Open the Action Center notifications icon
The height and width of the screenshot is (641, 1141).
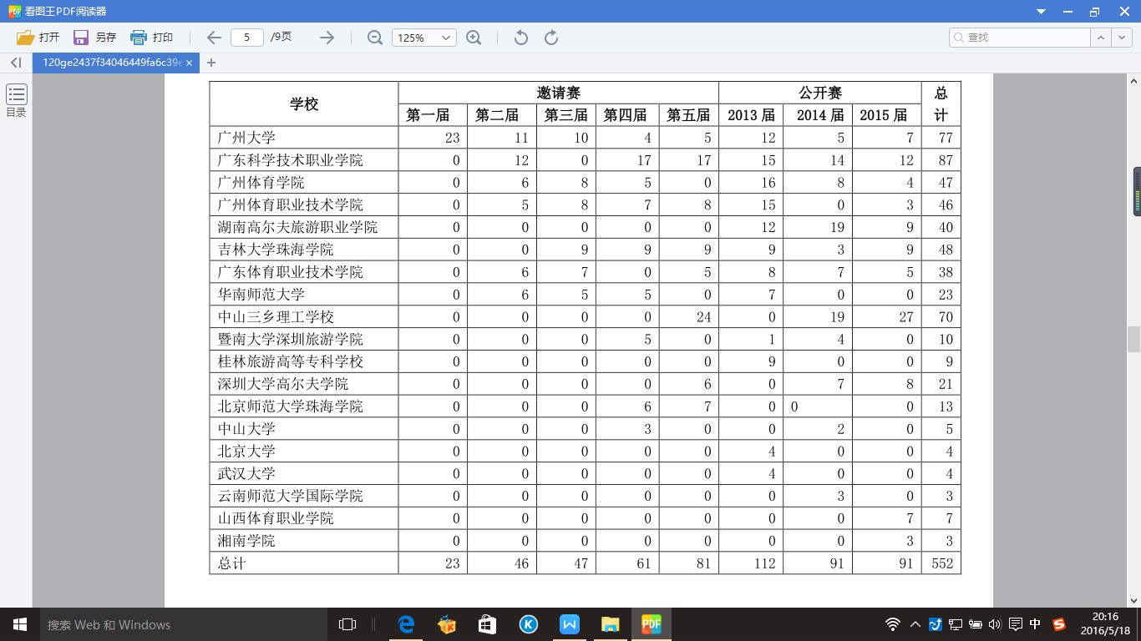1015,624
